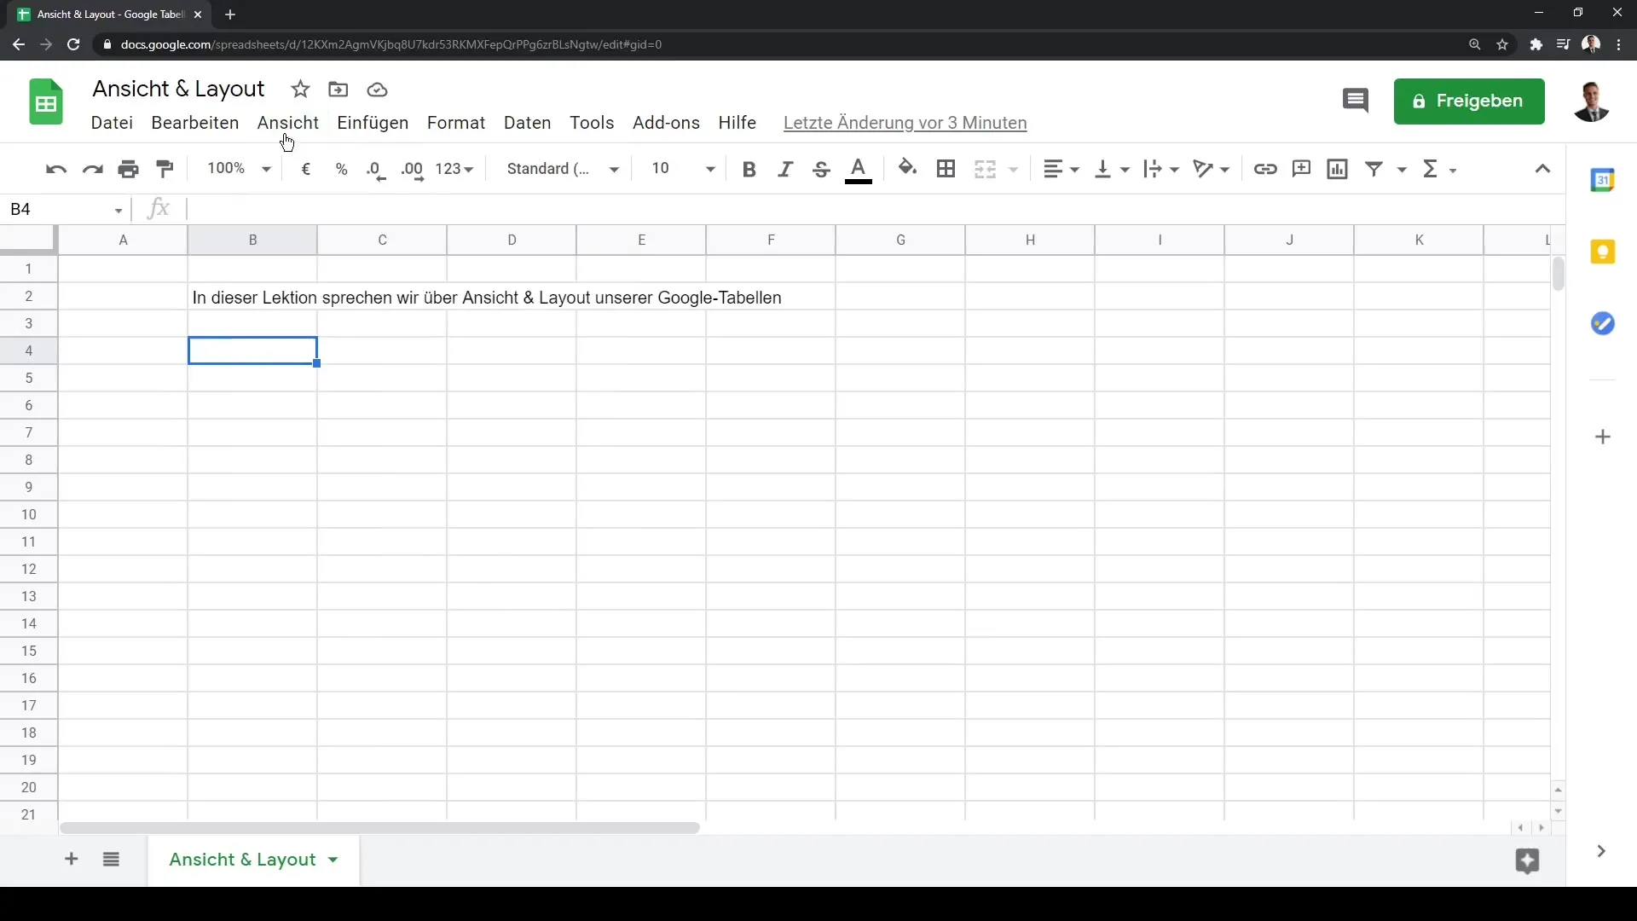Click the insert comment icon
Viewport: 1637px width, 921px height.
click(1301, 169)
